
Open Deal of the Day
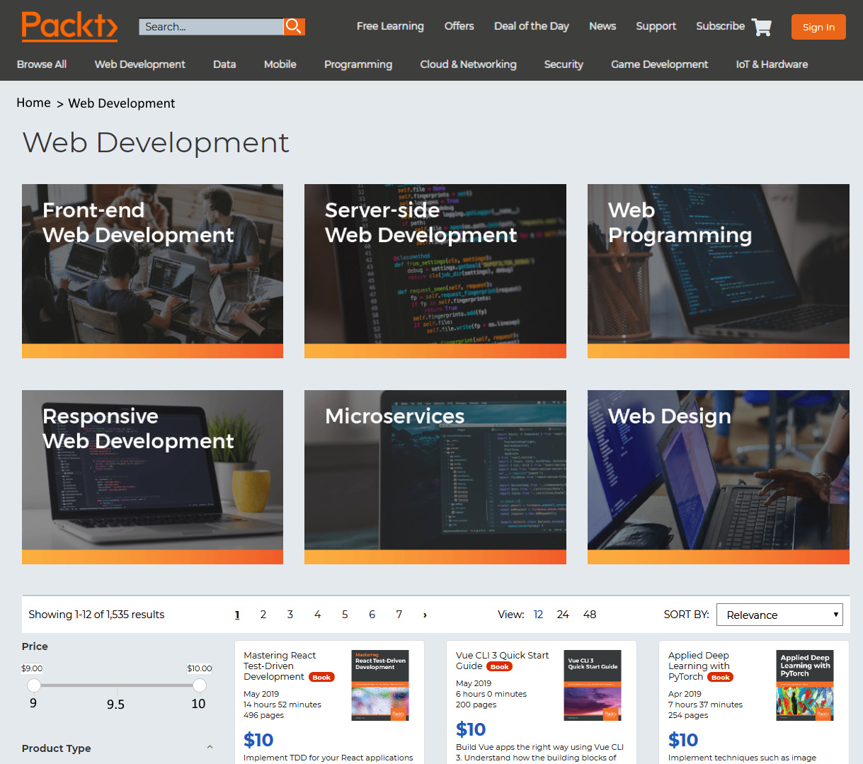[x=531, y=26]
